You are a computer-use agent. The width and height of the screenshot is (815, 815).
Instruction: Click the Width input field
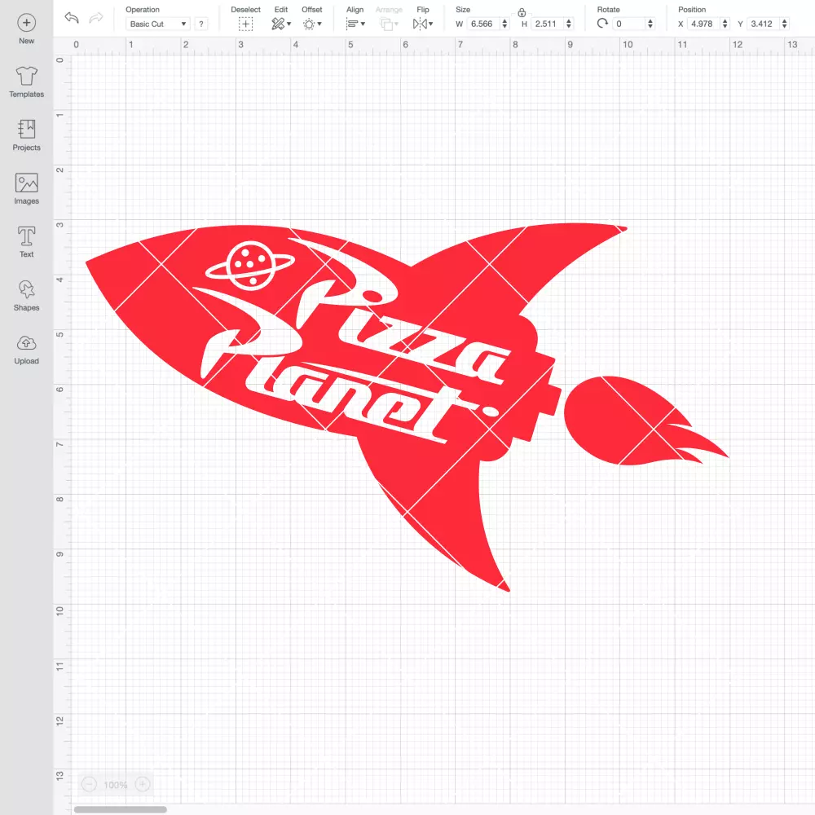click(x=482, y=24)
